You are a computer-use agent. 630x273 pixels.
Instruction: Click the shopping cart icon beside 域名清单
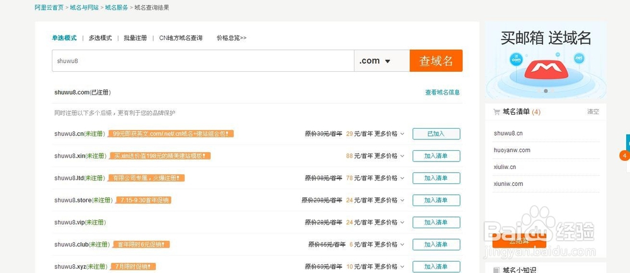click(496, 112)
